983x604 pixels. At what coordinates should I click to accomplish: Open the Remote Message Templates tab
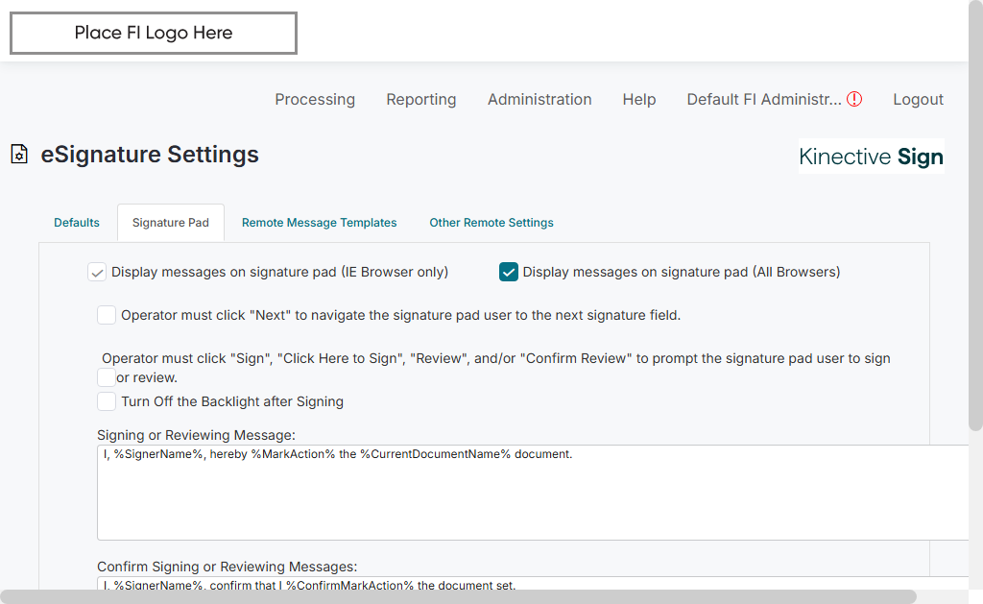tap(320, 223)
